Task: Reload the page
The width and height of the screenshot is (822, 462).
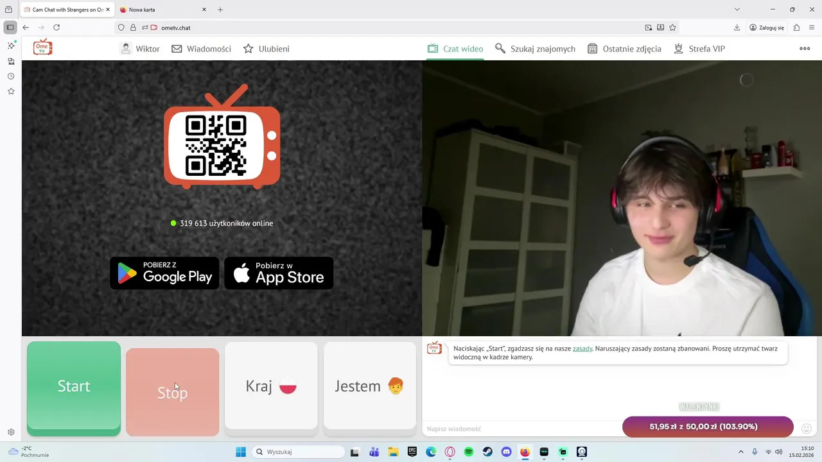Action: click(57, 28)
